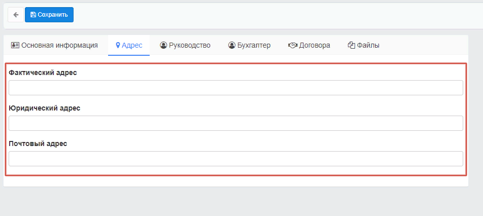Save the form with the Сохранить button
Image resolution: width=483 pixels, height=216 pixels.
49,15
